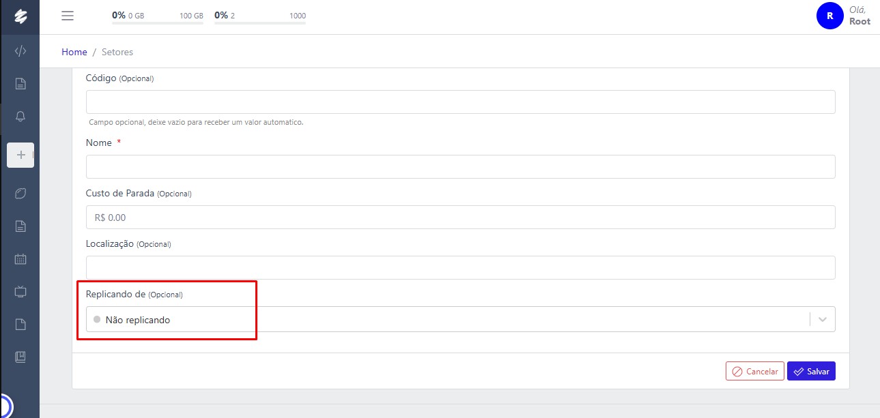Expand the Replicando de dropdown arrow
The image size is (880, 418).
coord(822,319)
